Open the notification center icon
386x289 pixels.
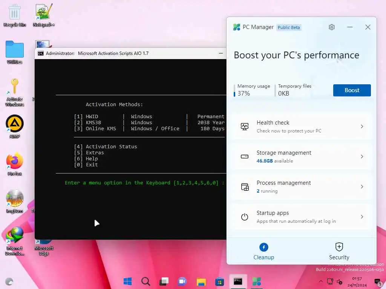[x=378, y=282]
